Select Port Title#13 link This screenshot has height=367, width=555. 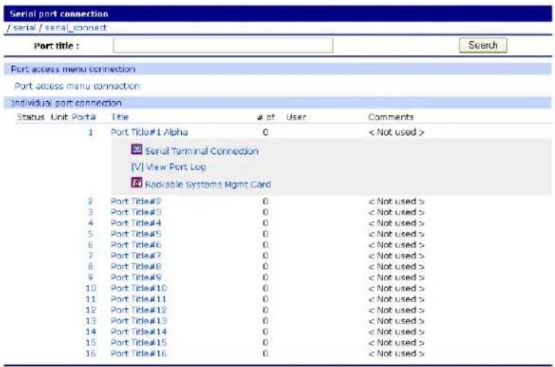tap(138, 321)
